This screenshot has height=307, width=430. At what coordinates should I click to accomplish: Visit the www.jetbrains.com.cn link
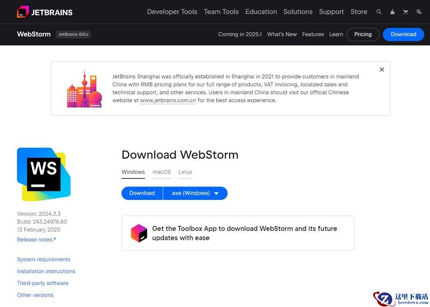click(168, 100)
